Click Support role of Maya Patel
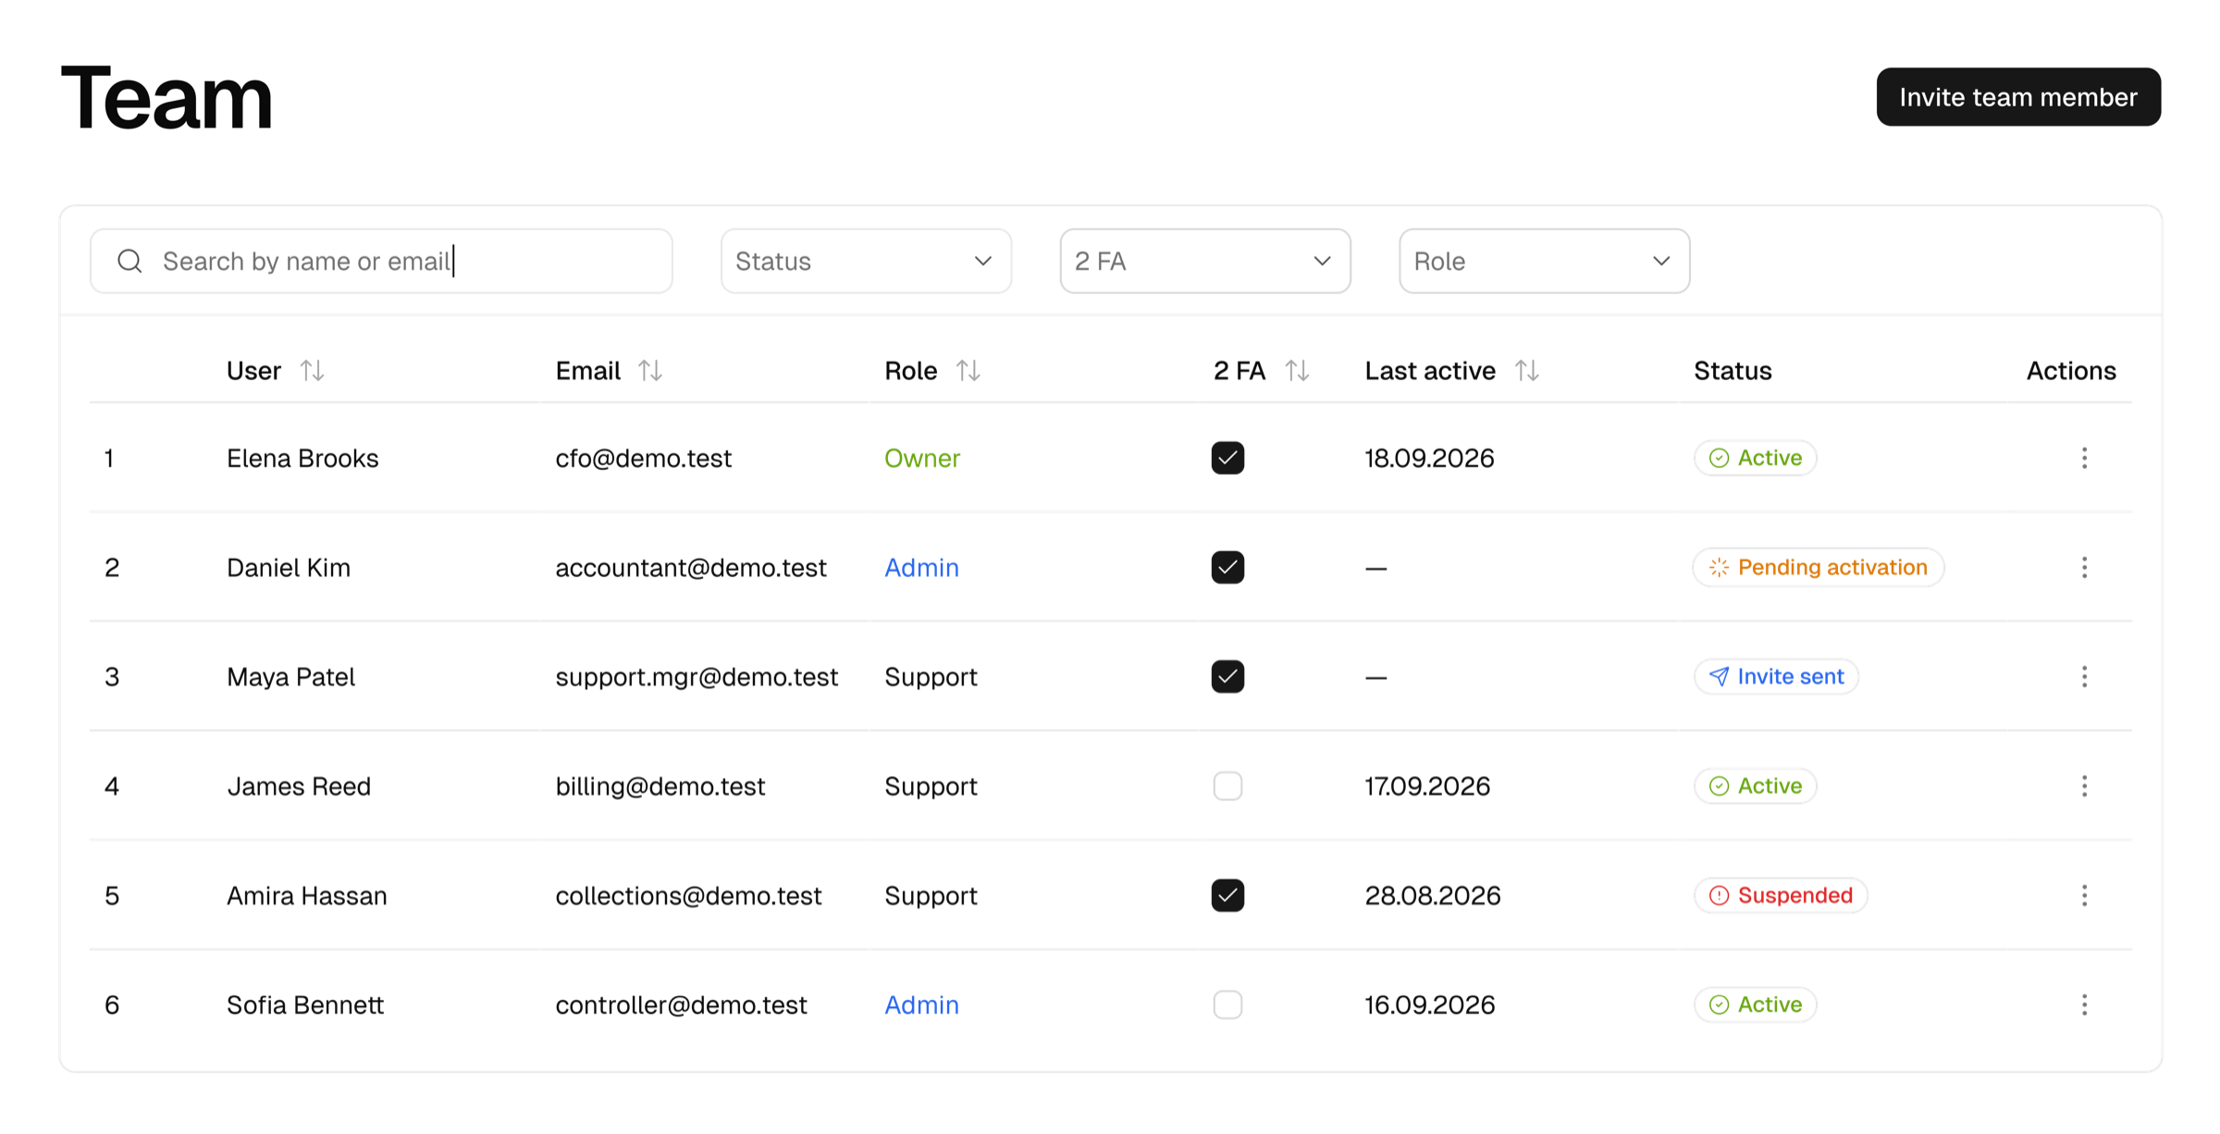This screenshot has height=1134, width=2220. pos(931,676)
